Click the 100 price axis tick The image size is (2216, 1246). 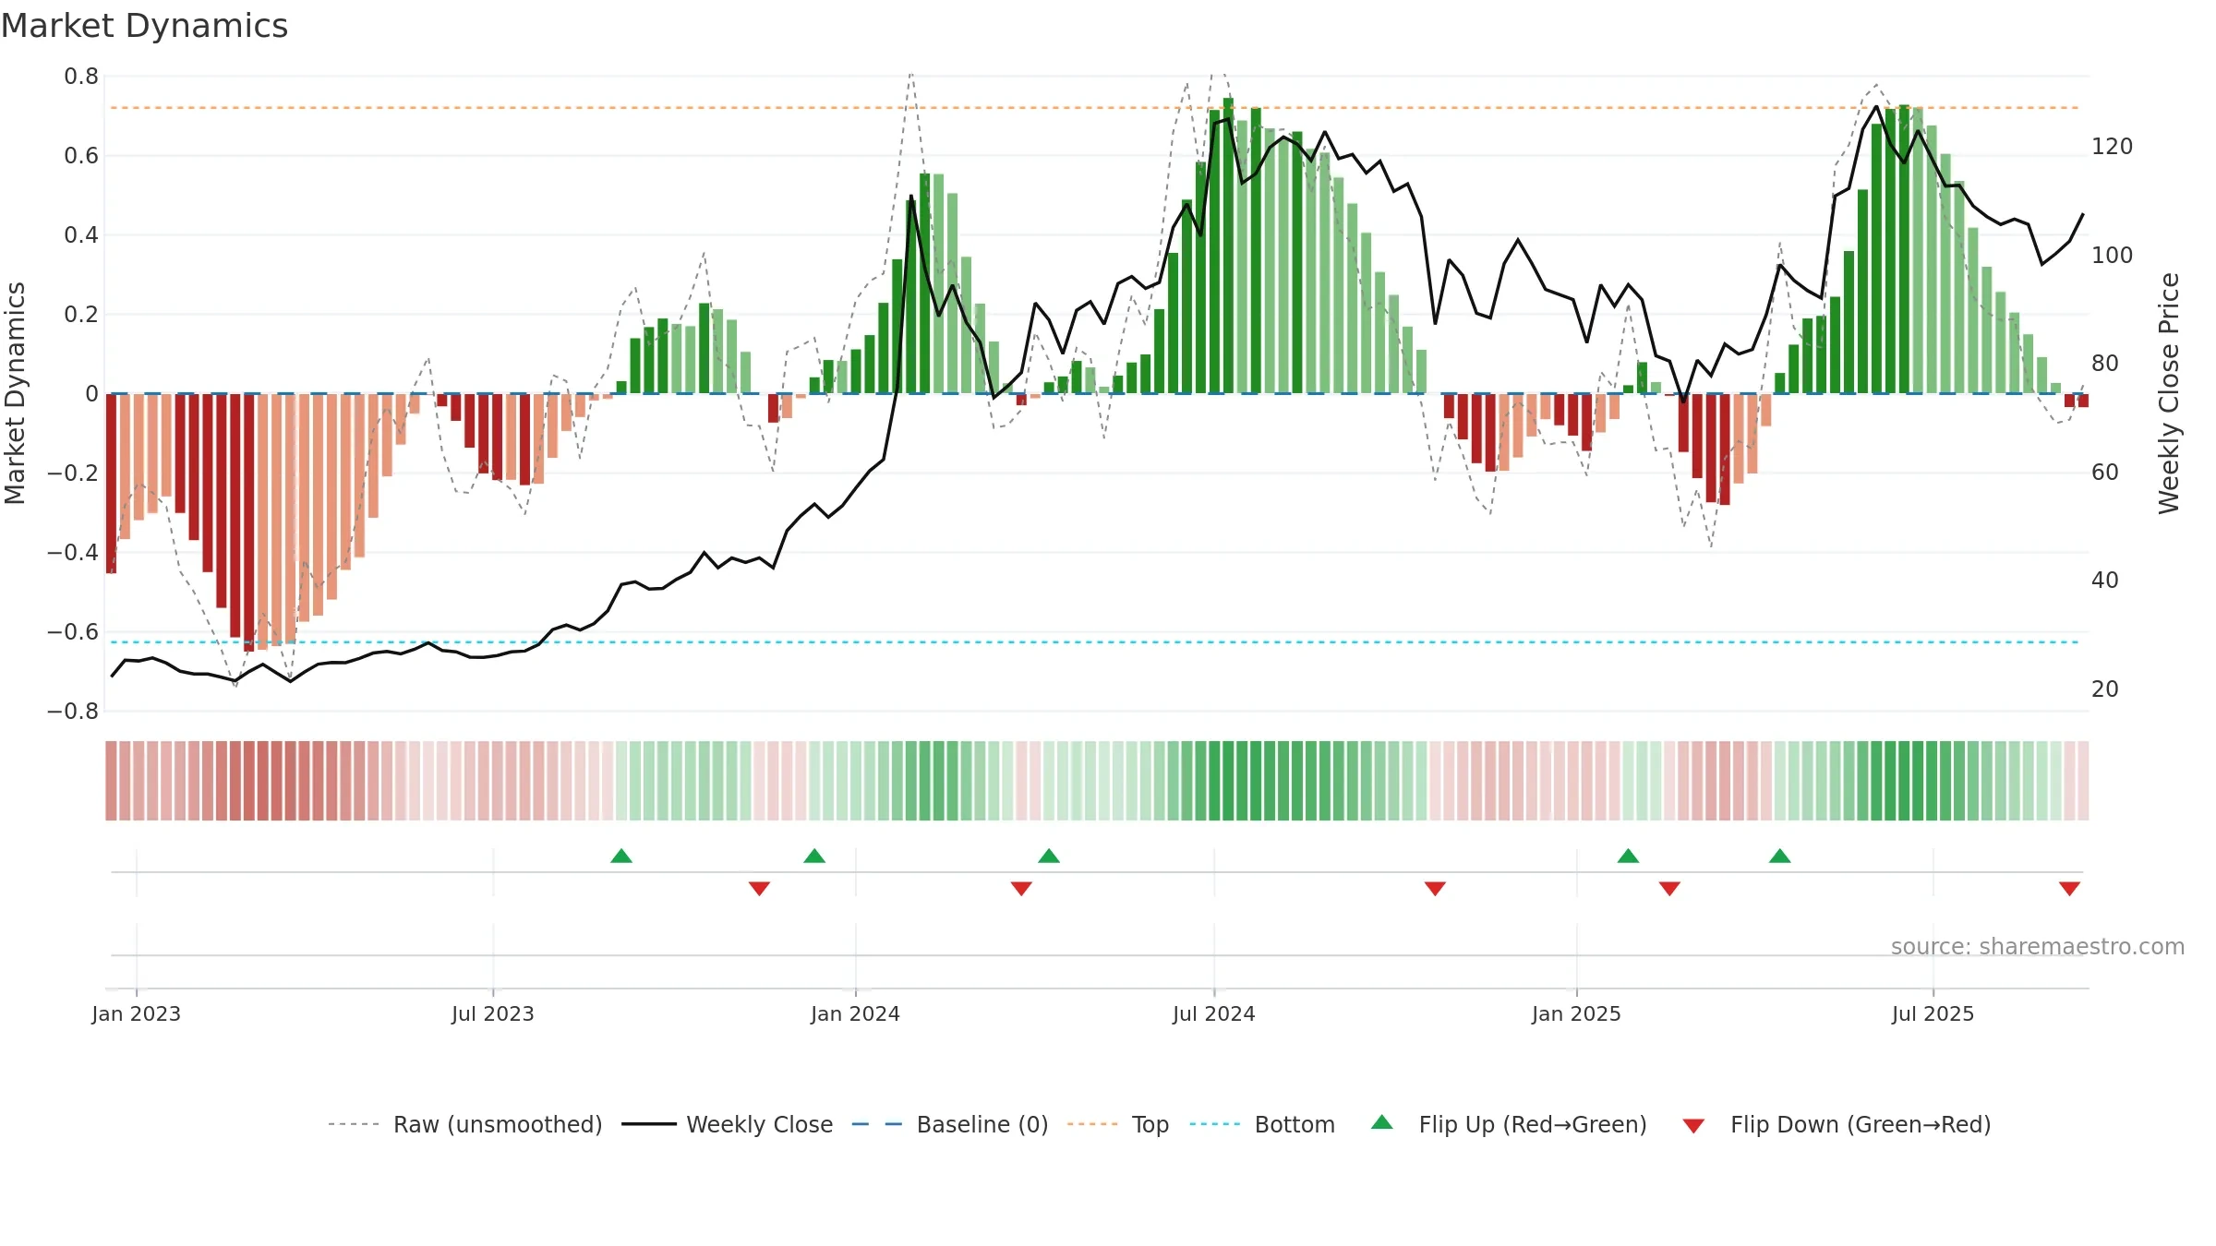coord(2113,256)
